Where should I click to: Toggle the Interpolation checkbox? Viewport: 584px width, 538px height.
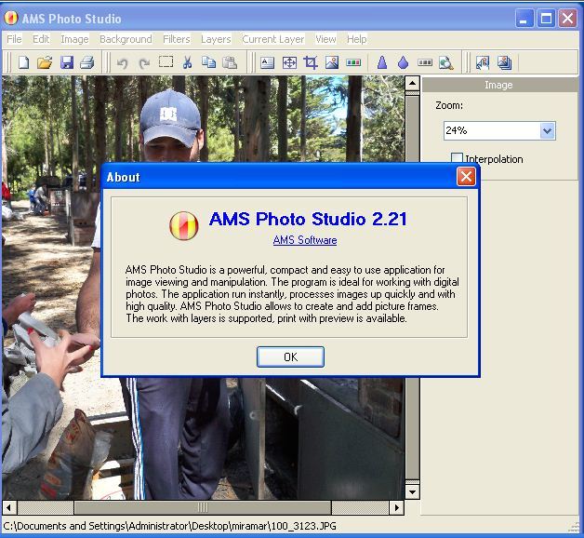(x=457, y=158)
